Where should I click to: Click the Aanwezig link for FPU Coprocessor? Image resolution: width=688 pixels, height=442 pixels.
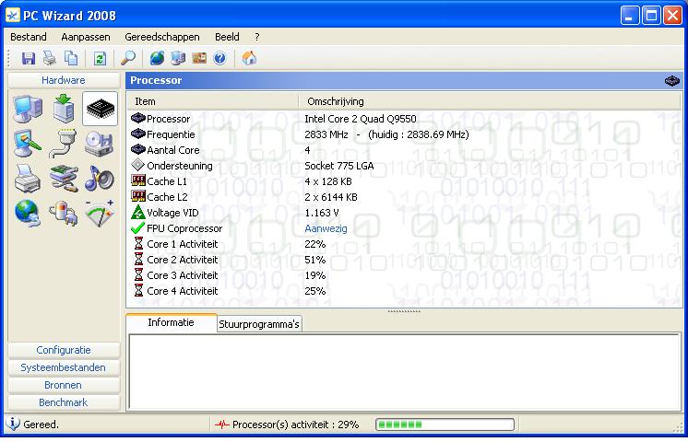click(326, 228)
